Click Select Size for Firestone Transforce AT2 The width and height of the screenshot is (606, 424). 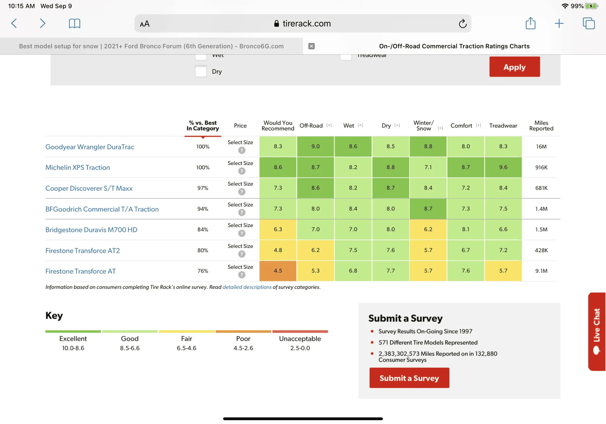240,246
